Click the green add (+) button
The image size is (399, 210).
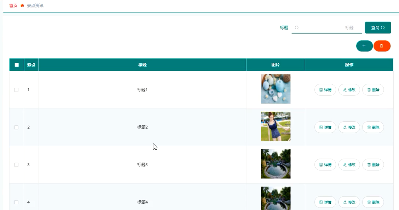click(x=364, y=46)
